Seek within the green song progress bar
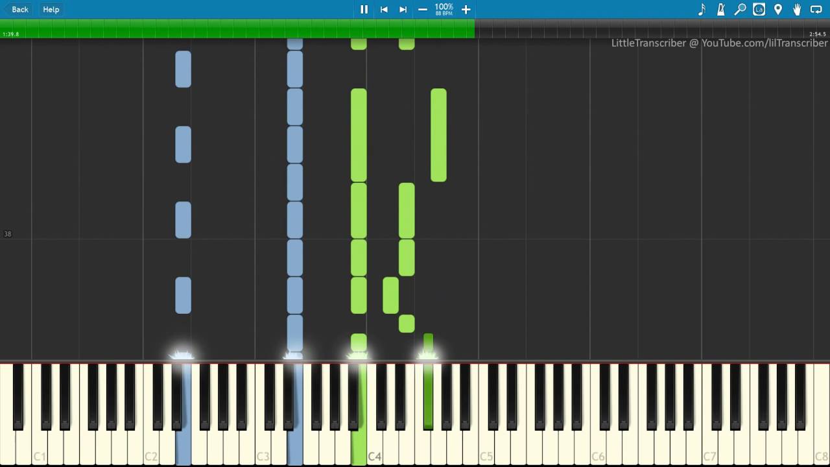830x467 pixels. click(237, 29)
